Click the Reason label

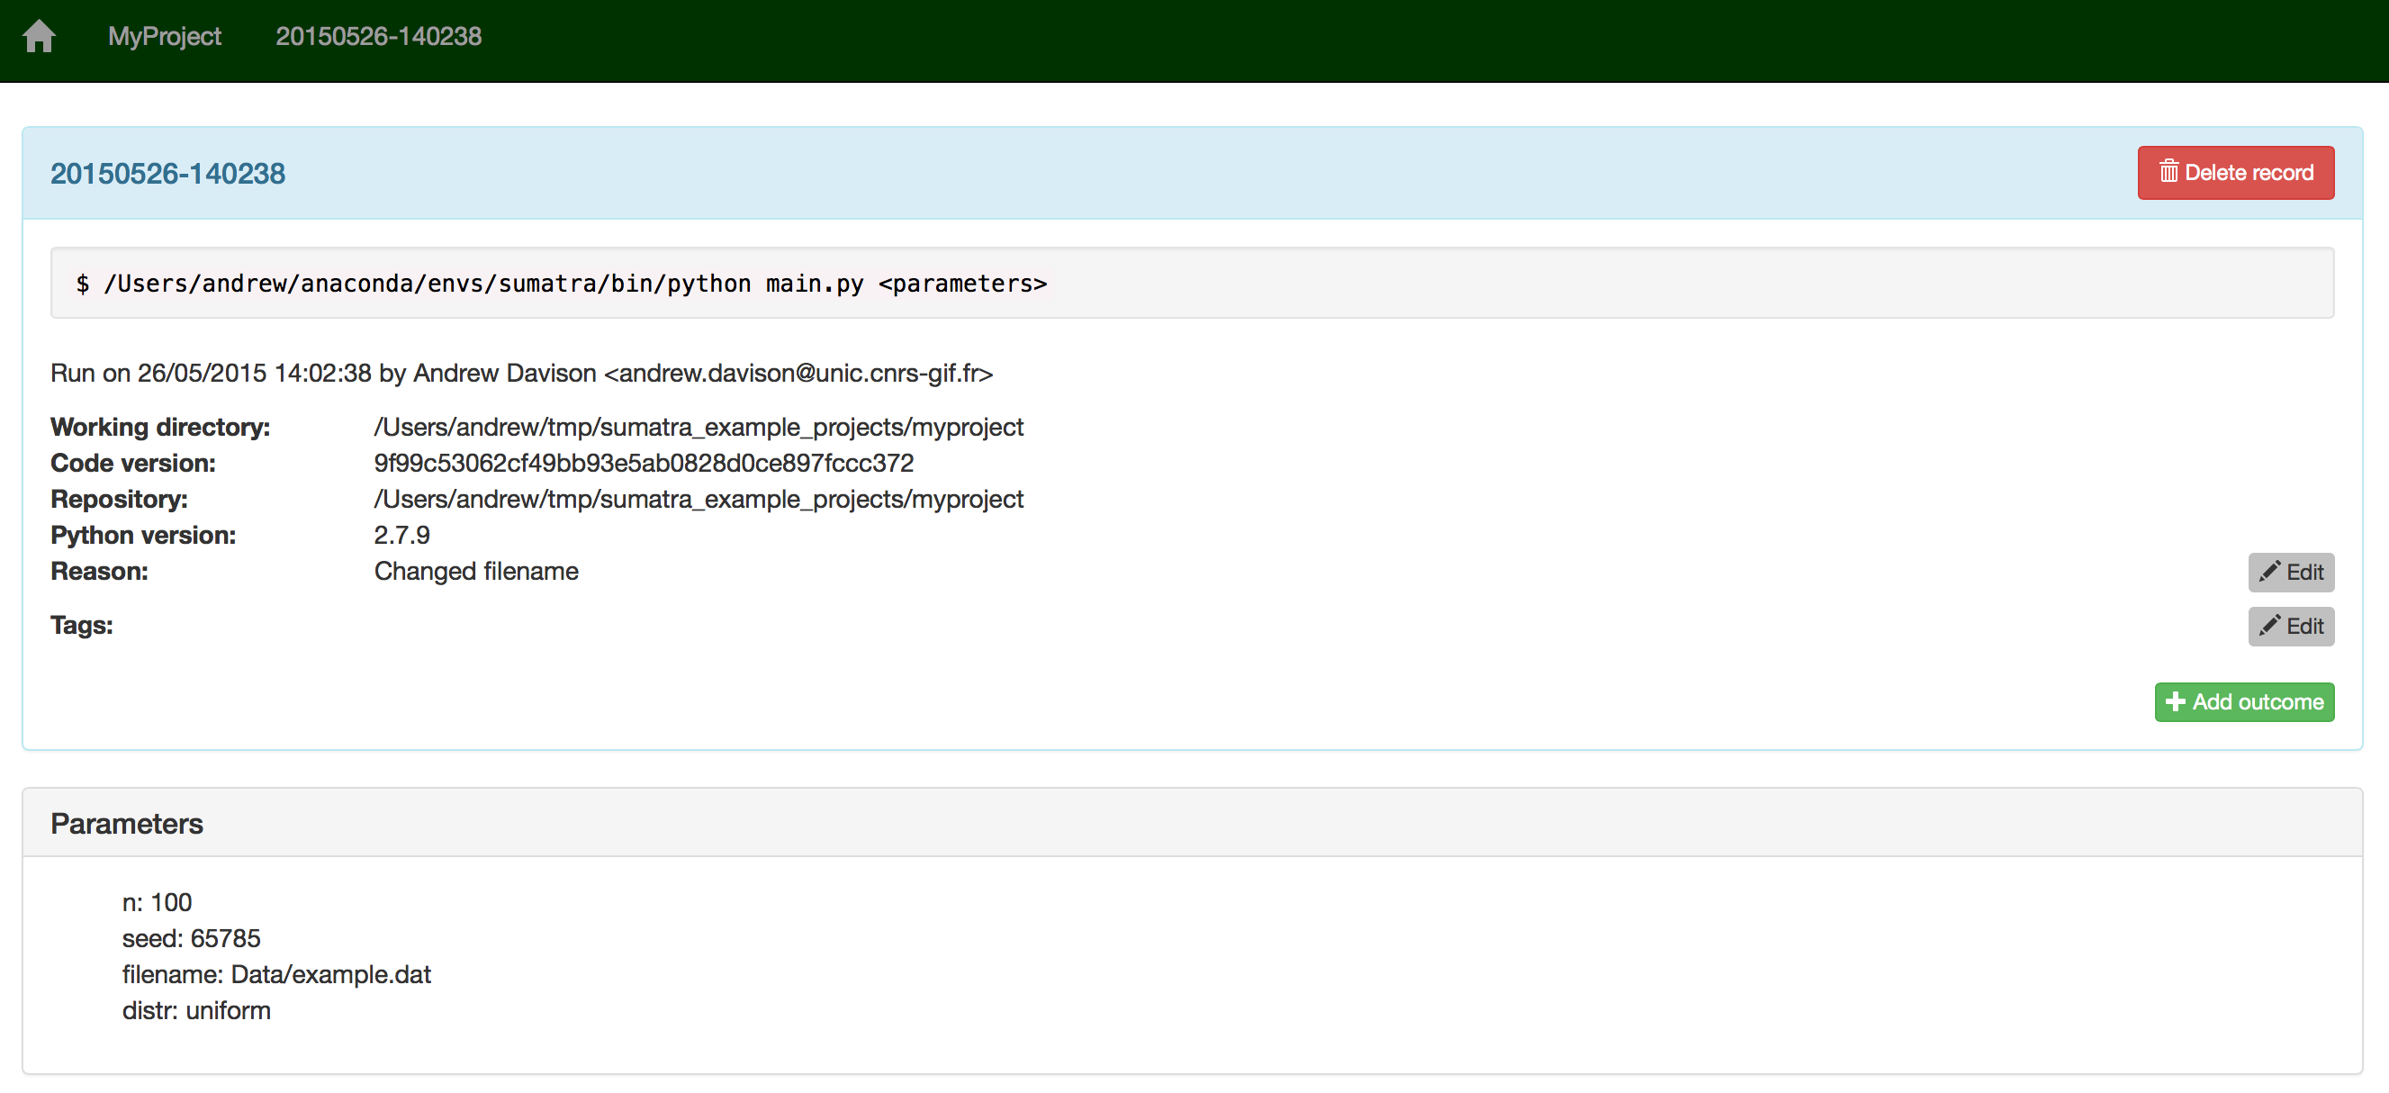pyautogui.click(x=99, y=572)
